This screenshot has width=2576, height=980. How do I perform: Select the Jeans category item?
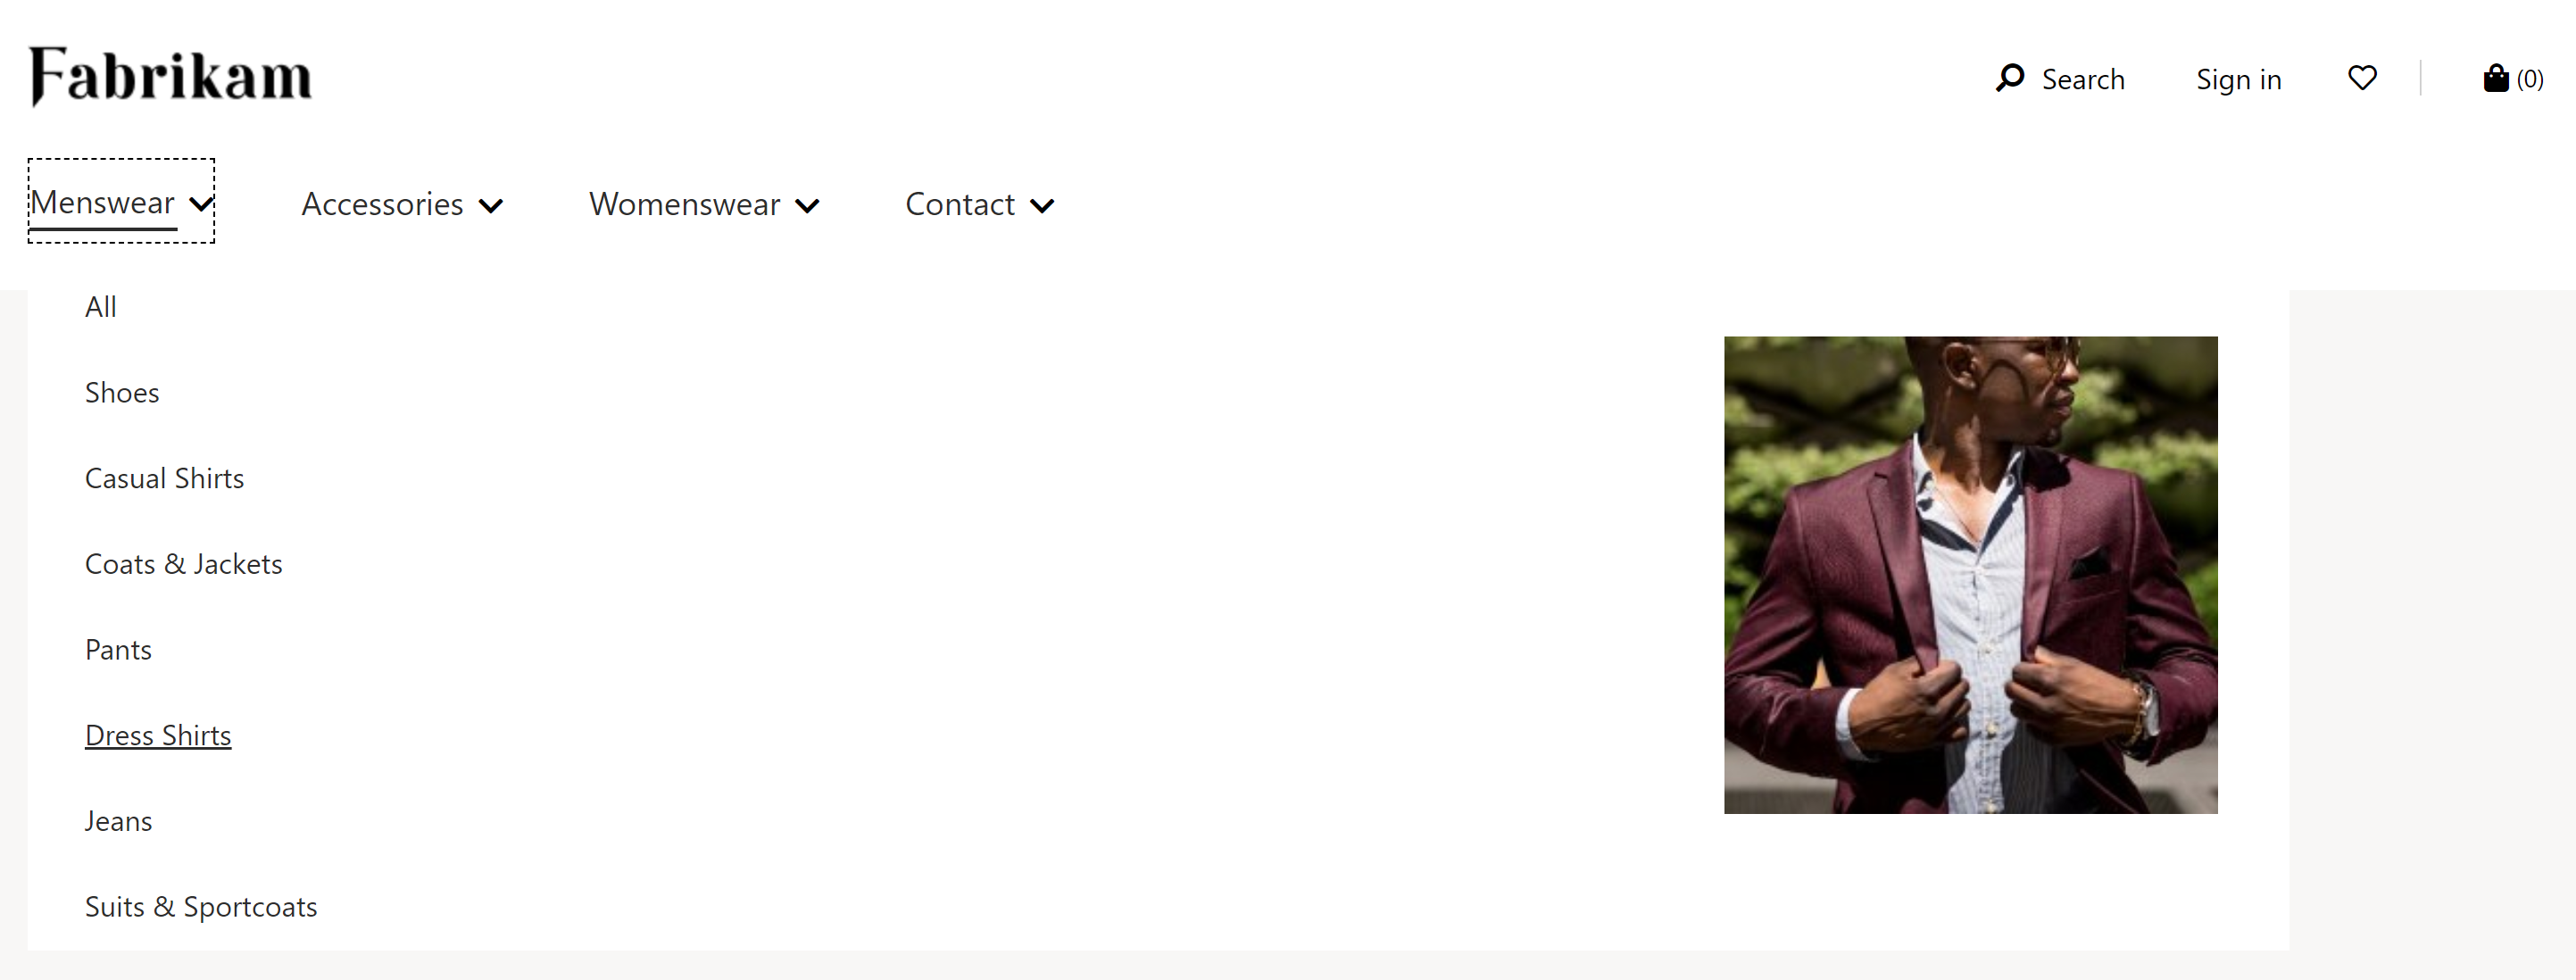pos(117,821)
